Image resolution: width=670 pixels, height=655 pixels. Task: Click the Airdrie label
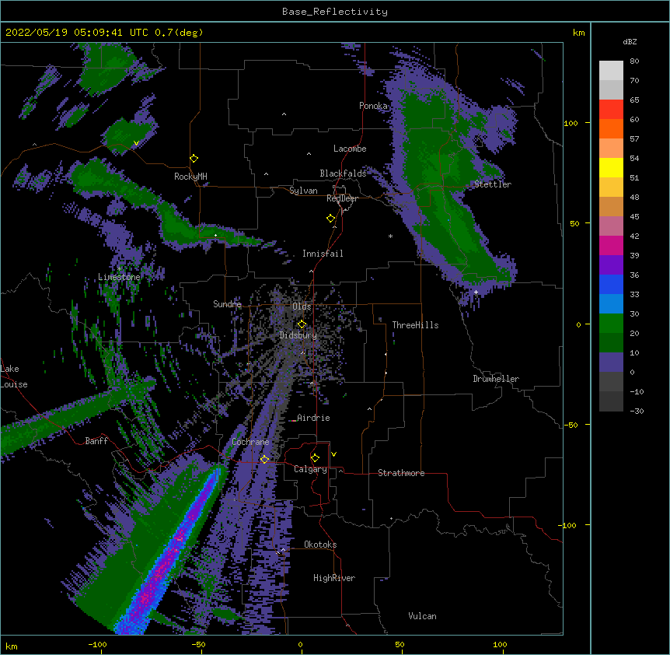[x=313, y=418]
